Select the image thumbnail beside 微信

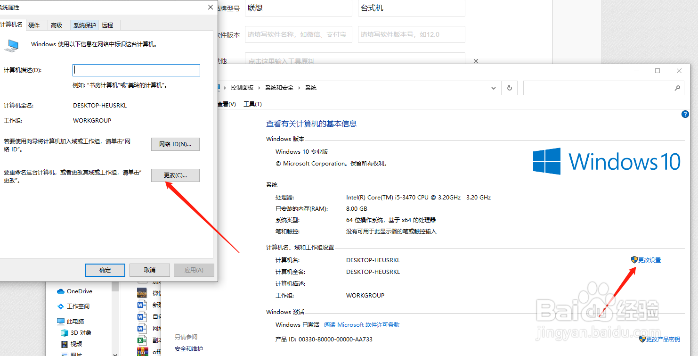coord(142,293)
